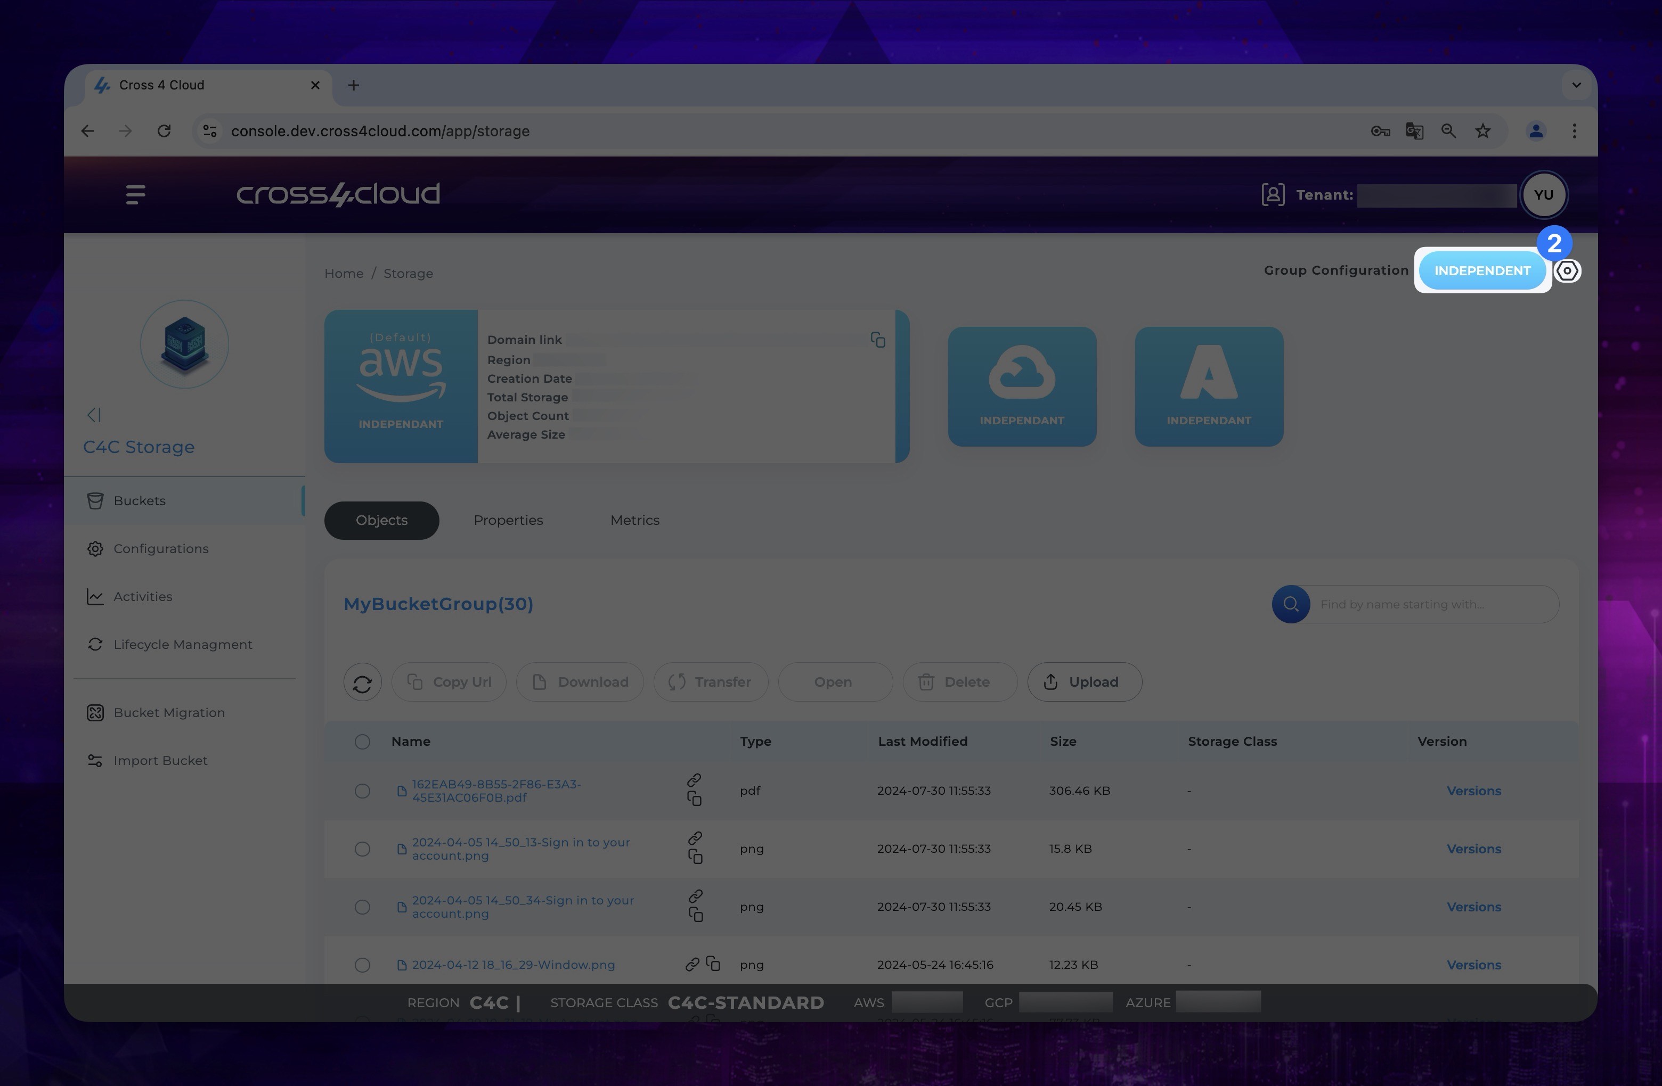Expand the browser tab search dropdown
This screenshot has height=1086, width=1662.
[1576, 85]
